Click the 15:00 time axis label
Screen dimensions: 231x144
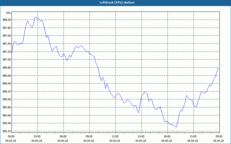point(141,137)
